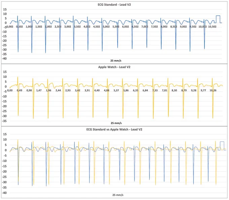Click the square calibration pulse in the comparison chart
Screen dimensions: 229x200
222,146
